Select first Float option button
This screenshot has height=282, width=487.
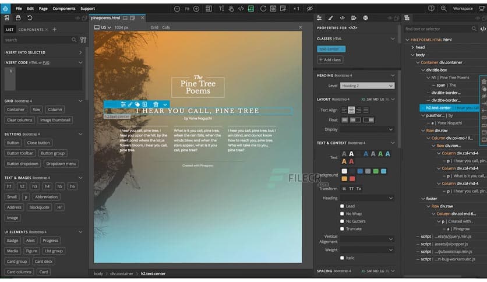[344, 120]
